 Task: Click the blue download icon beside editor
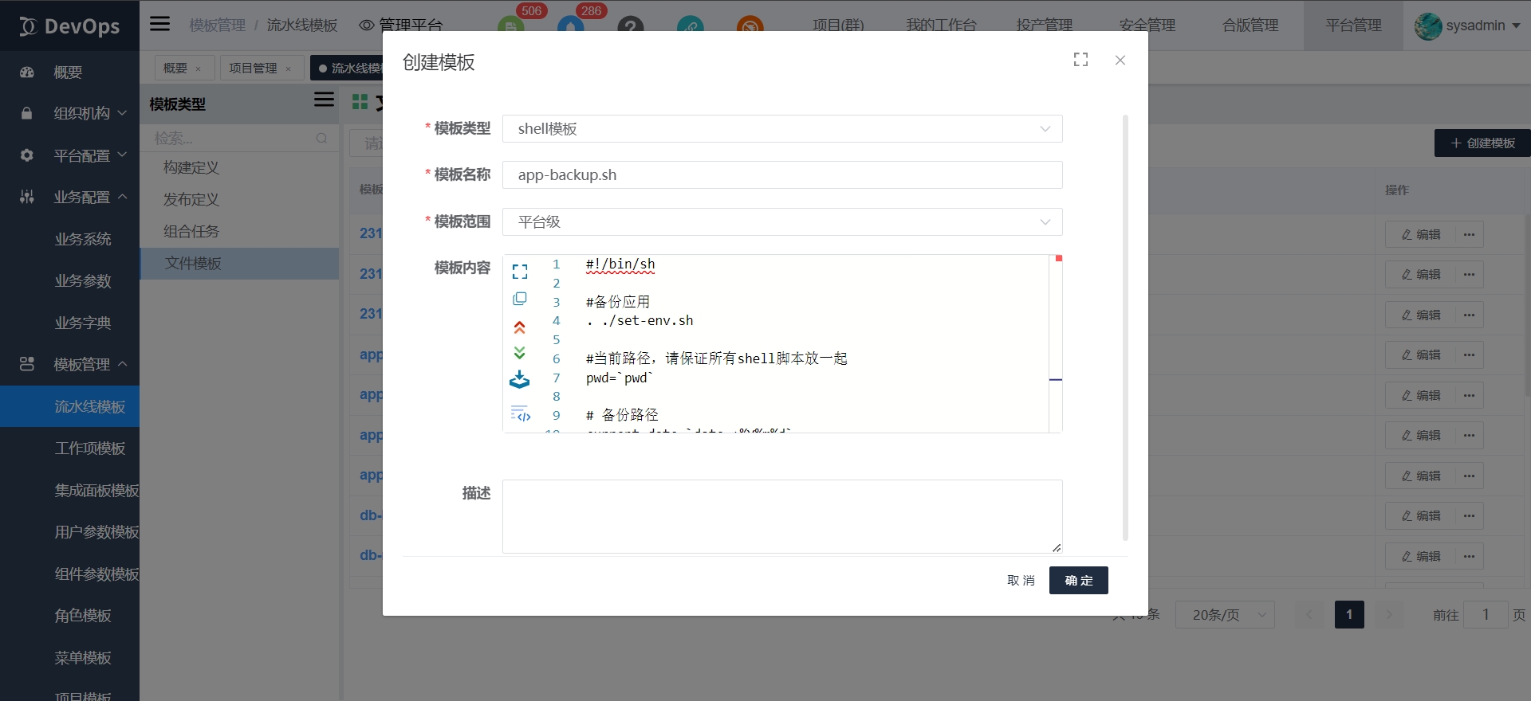[x=520, y=380]
